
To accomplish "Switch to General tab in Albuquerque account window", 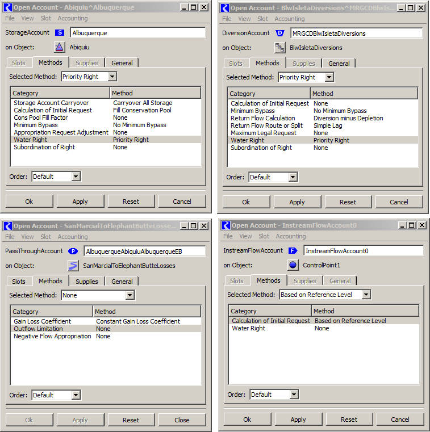I will [122, 63].
